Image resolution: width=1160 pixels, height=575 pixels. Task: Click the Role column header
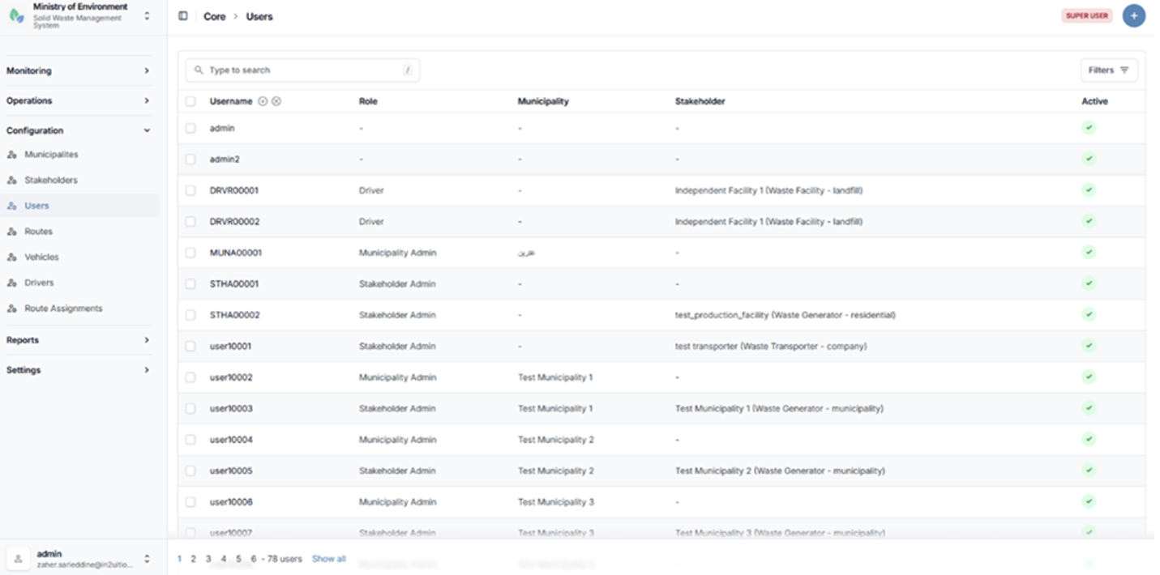coord(368,101)
